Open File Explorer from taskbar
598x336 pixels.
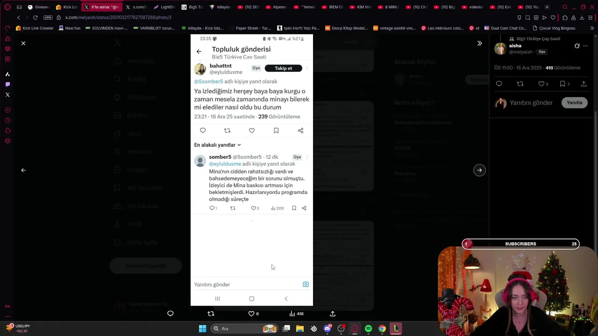[x=300, y=329]
